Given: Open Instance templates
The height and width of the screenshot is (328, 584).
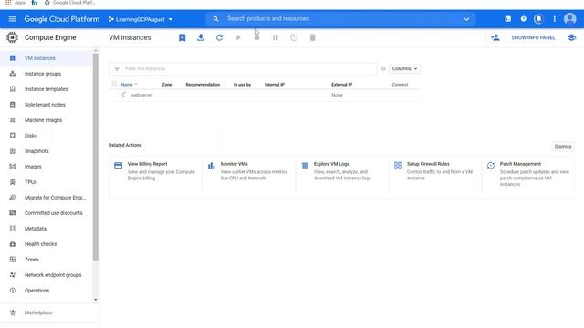Looking at the screenshot, I should tap(47, 89).
